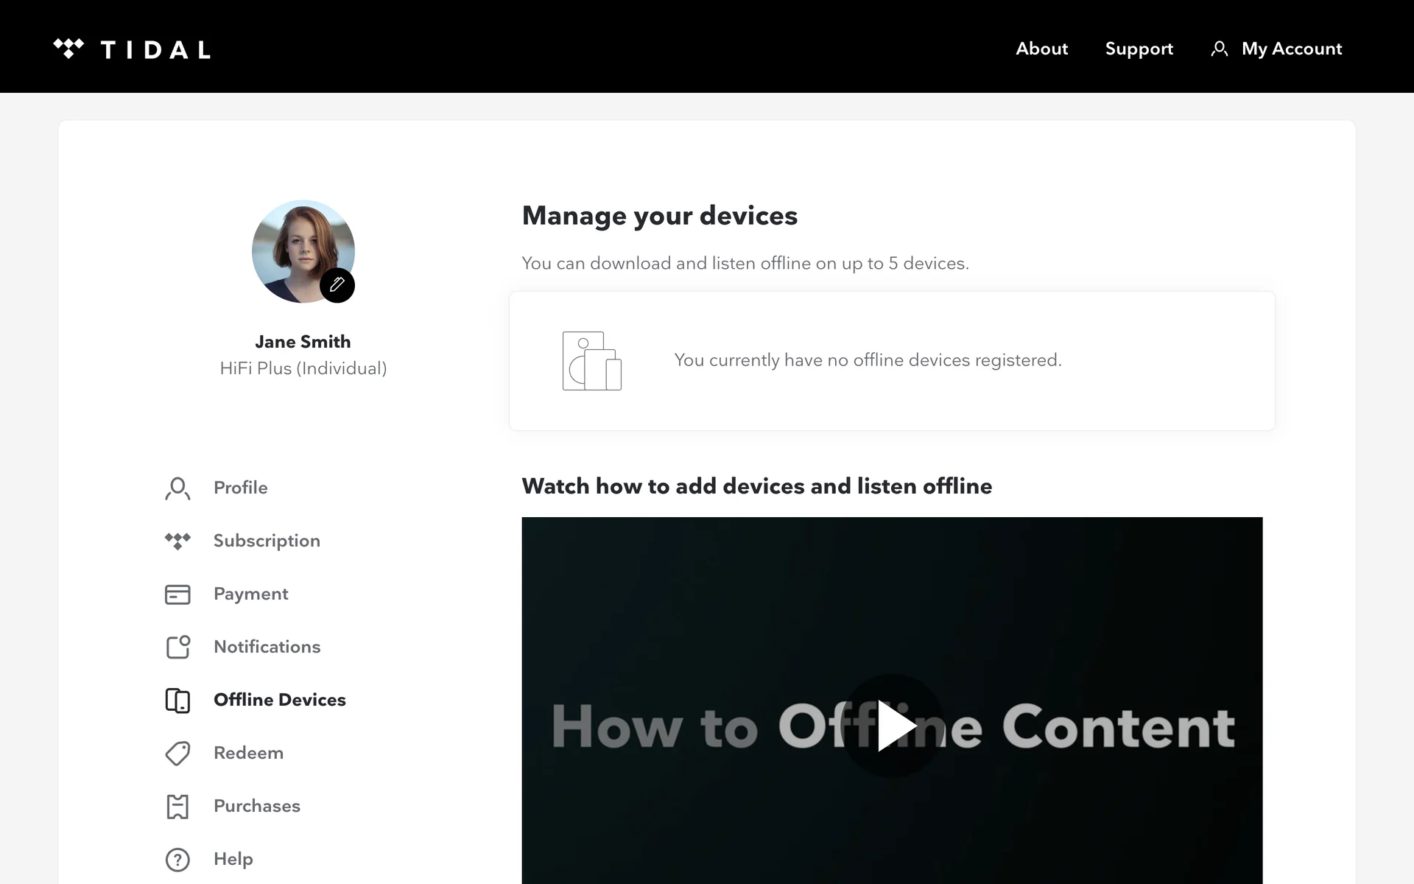Click the Profile person icon in sidebar

click(x=177, y=488)
